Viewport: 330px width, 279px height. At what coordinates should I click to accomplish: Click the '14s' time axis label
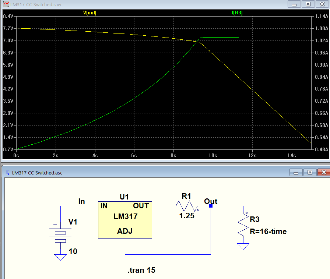(292, 155)
